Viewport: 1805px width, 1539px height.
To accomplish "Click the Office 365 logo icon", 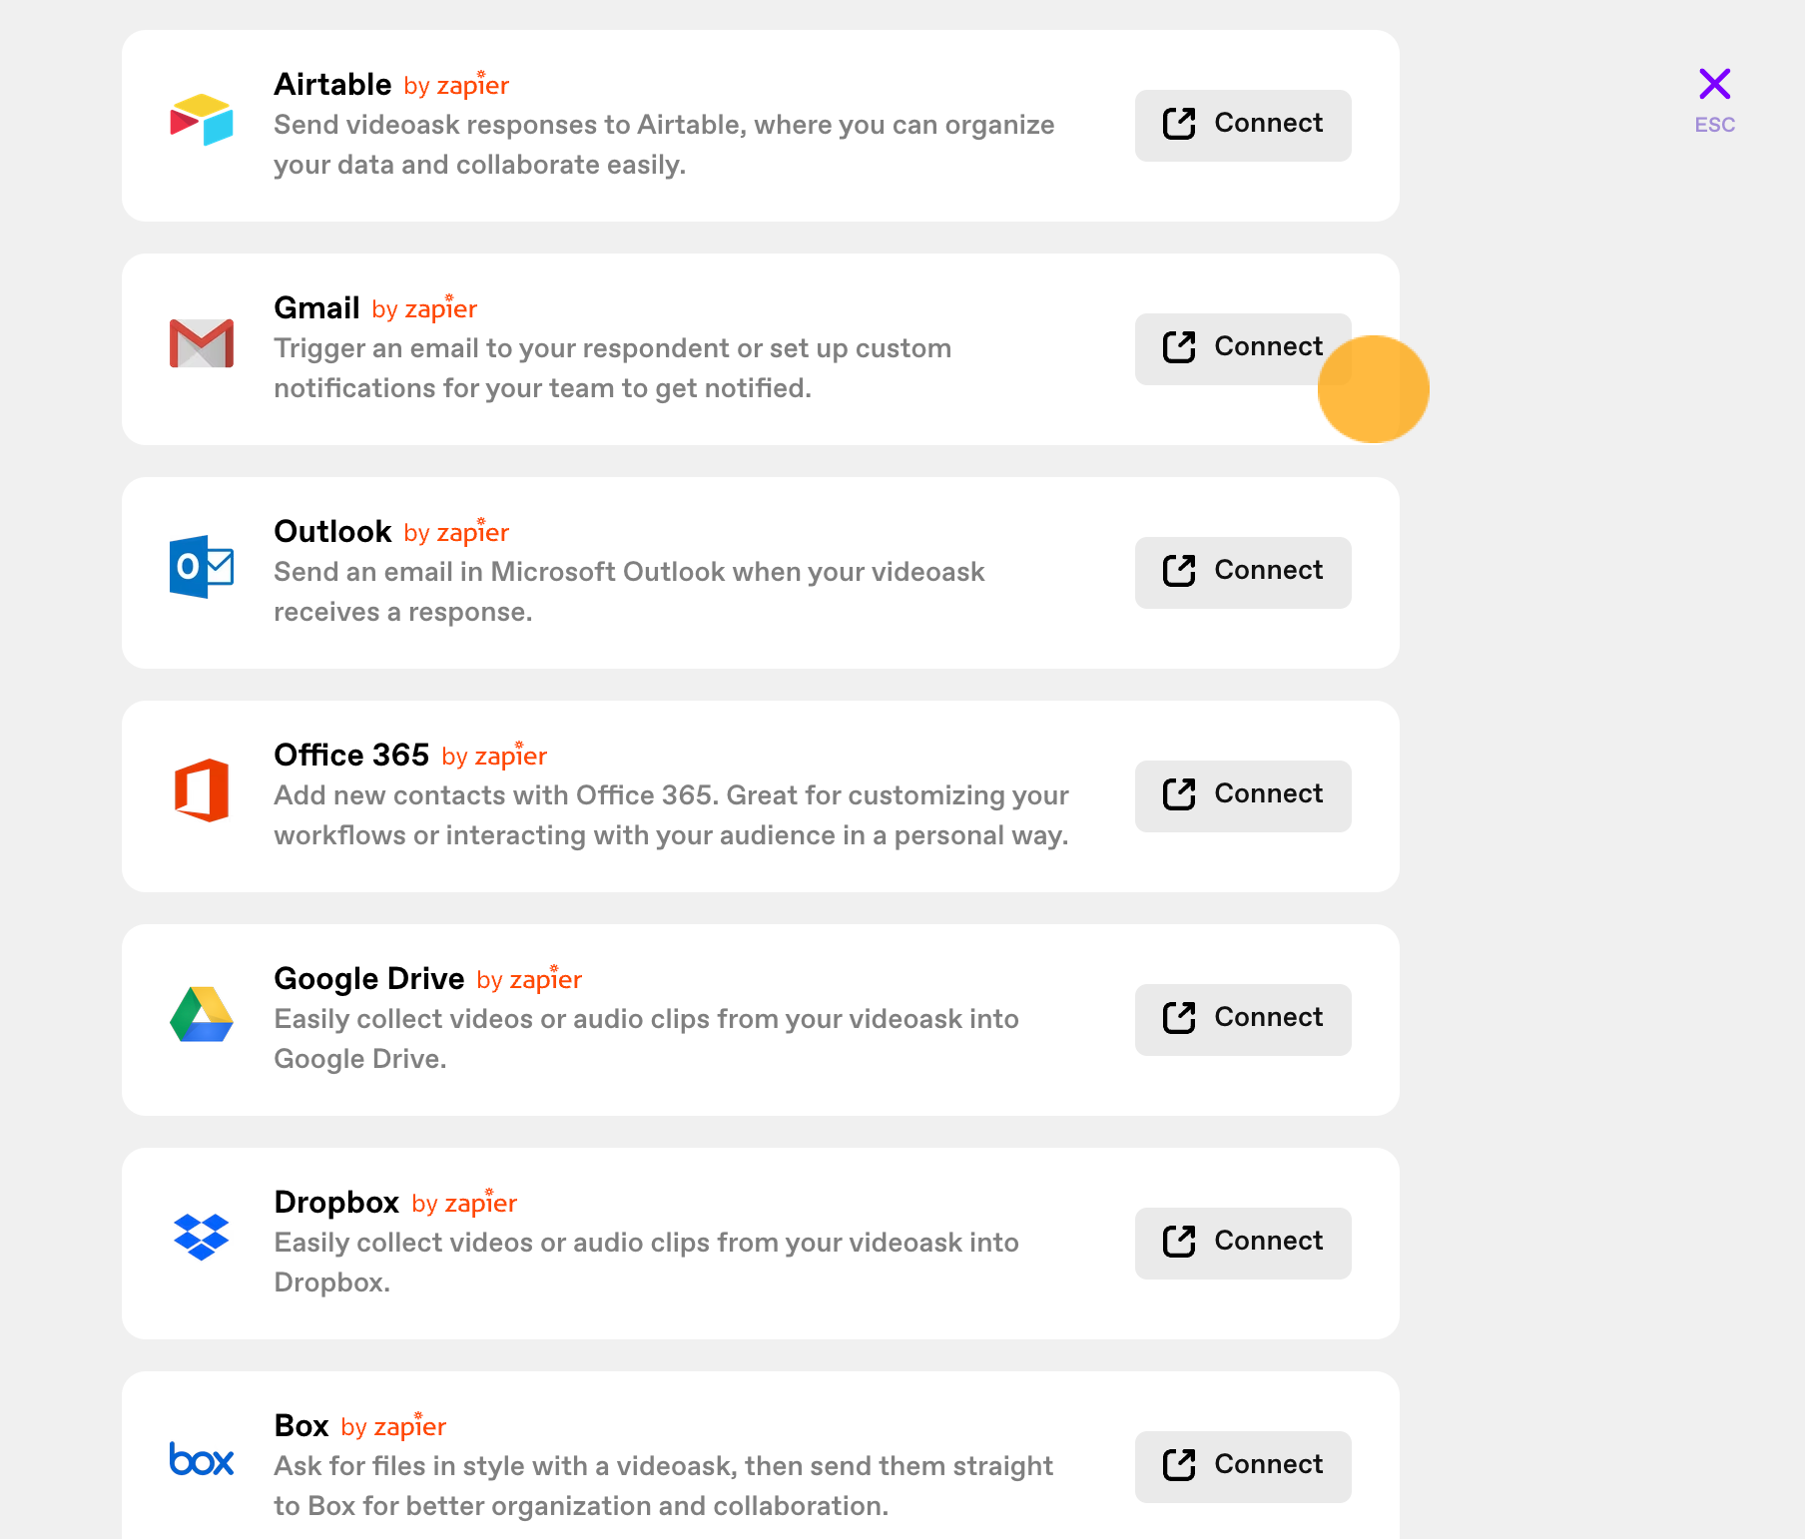I will [x=202, y=790].
